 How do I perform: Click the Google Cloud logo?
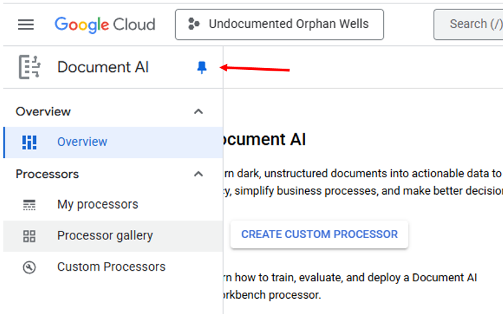click(x=105, y=25)
